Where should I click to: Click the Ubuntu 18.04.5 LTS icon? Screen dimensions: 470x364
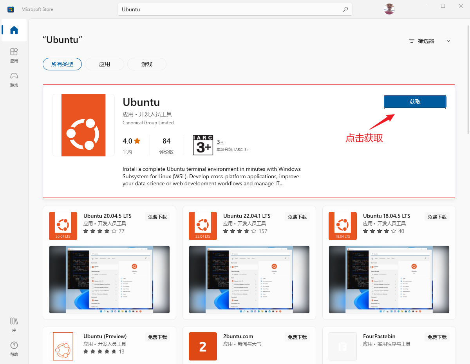click(x=342, y=226)
